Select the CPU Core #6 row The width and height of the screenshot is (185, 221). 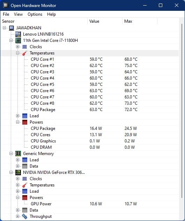(90, 91)
